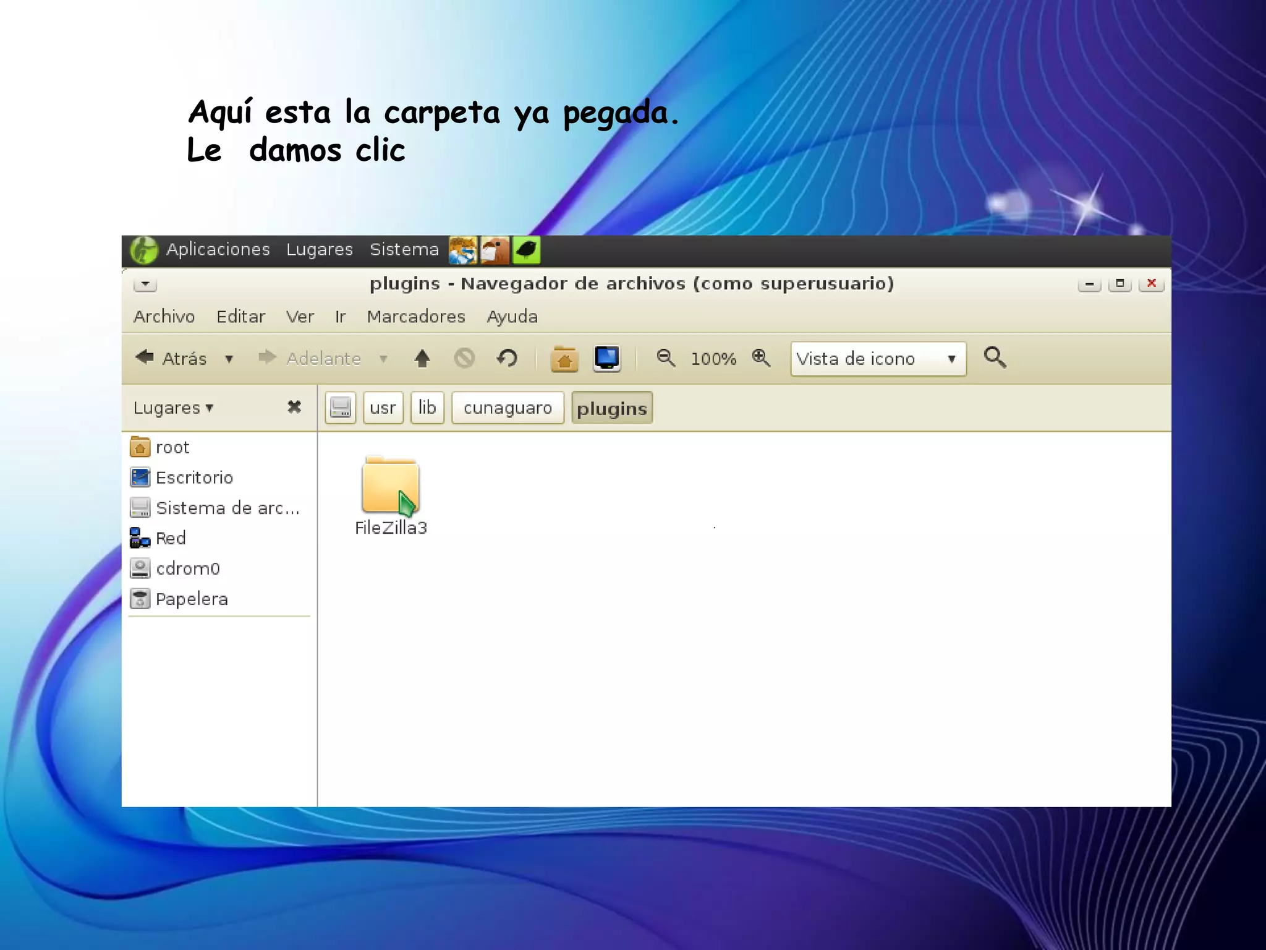Screen dimensions: 1266x950
Task: Open Escritorio in the sidebar
Action: (x=193, y=477)
